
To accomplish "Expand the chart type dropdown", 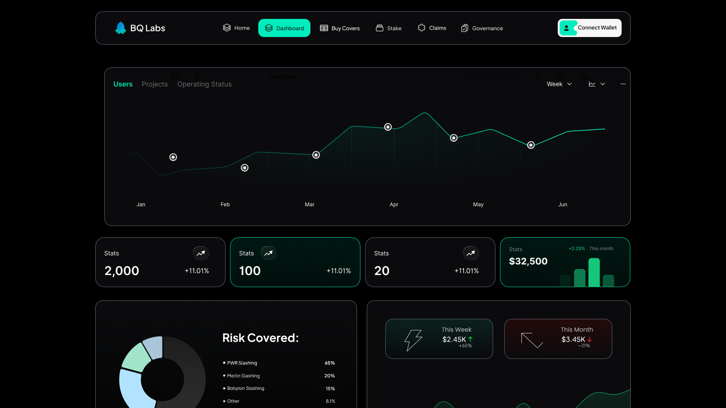I will [x=597, y=84].
